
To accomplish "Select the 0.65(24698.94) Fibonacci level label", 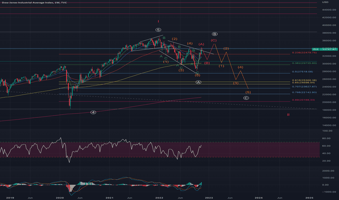I will click(x=303, y=83).
